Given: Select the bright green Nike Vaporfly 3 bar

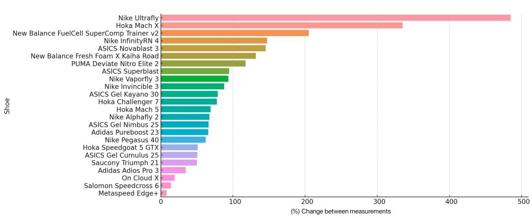Looking at the screenshot, I should pos(195,78).
